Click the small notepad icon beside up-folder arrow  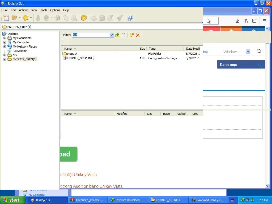(123, 35)
